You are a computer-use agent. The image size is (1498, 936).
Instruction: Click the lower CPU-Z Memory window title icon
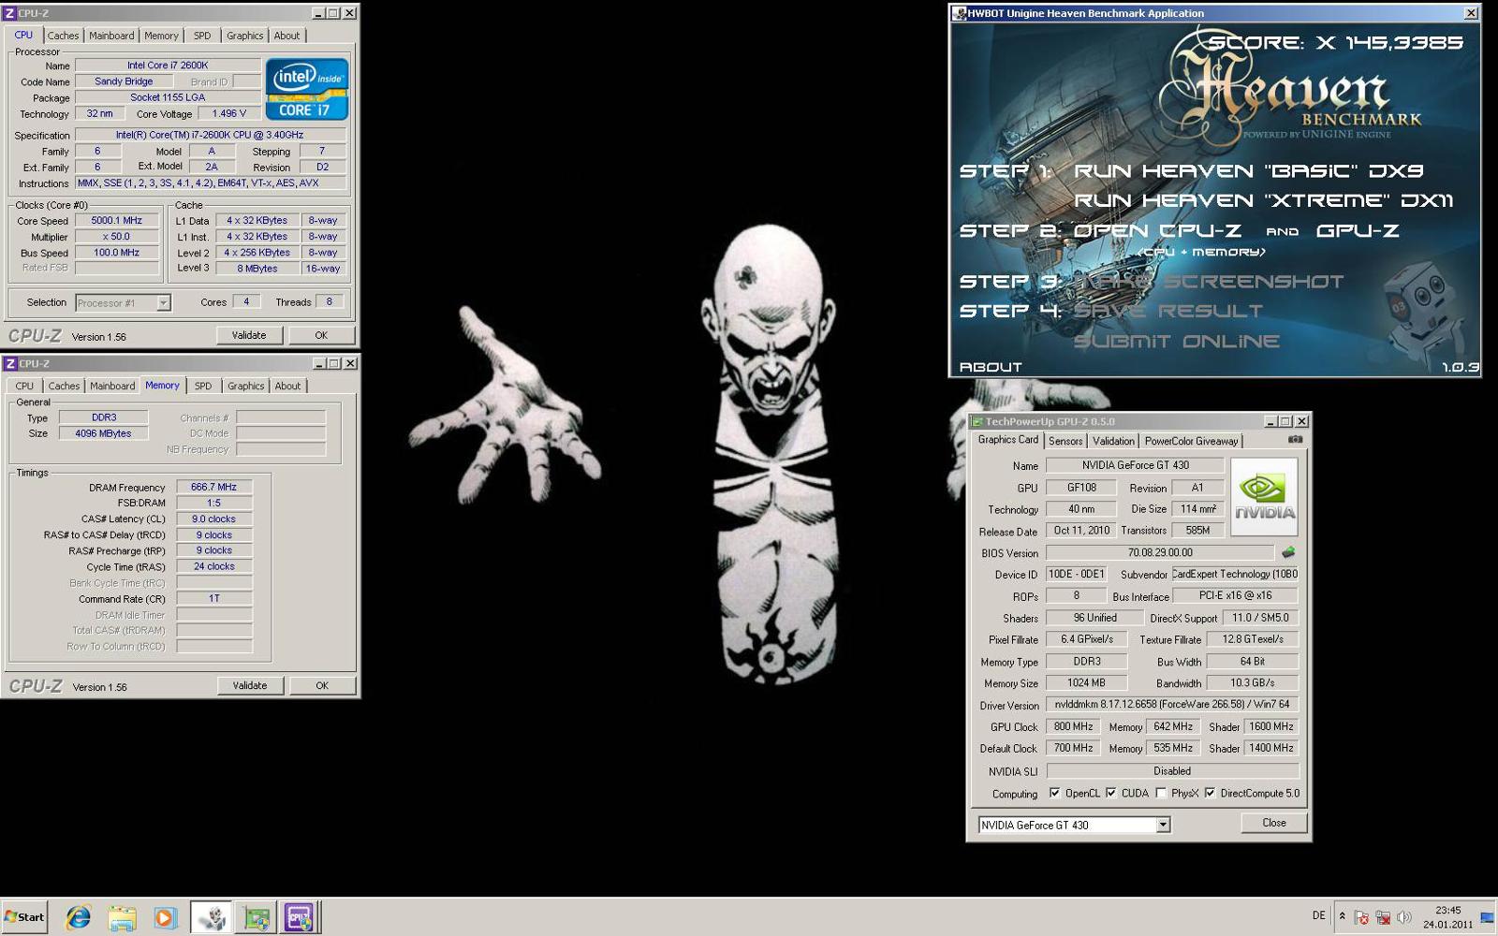[x=10, y=363]
